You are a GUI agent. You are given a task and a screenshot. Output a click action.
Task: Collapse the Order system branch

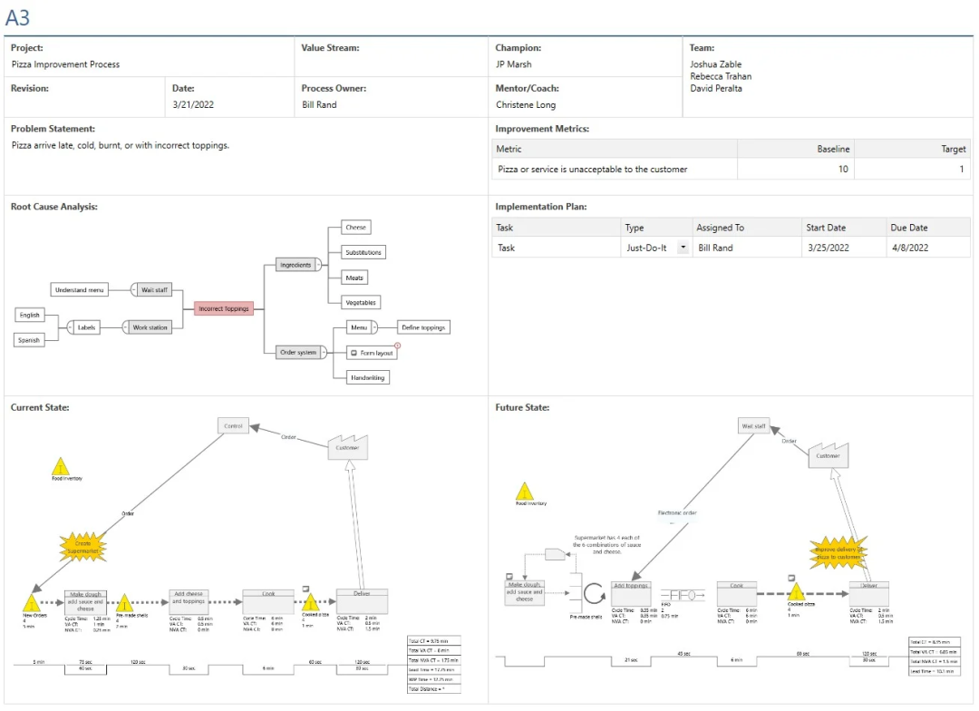coord(325,352)
